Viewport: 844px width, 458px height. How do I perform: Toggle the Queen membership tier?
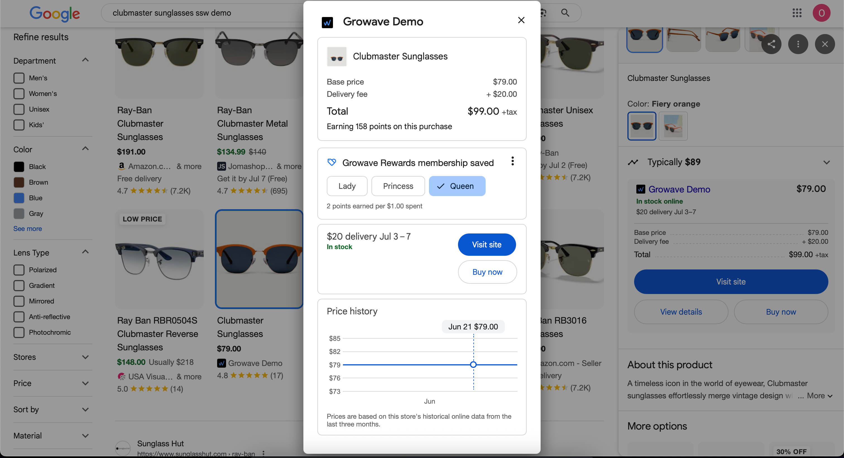click(x=457, y=186)
